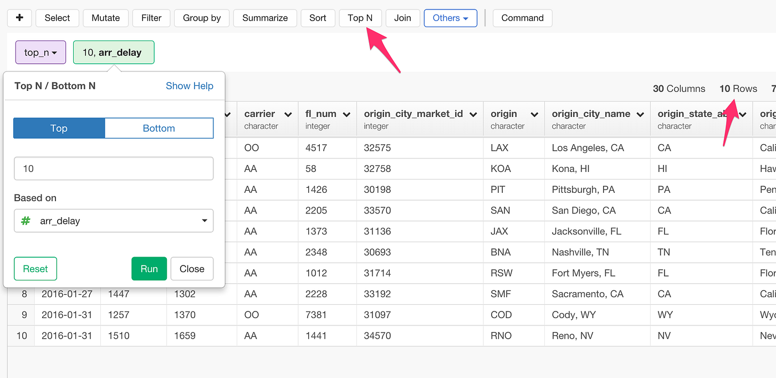This screenshot has height=378, width=776.
Task: Click the green numeric type icon beside arr_delay
Action: coord(25,221)
